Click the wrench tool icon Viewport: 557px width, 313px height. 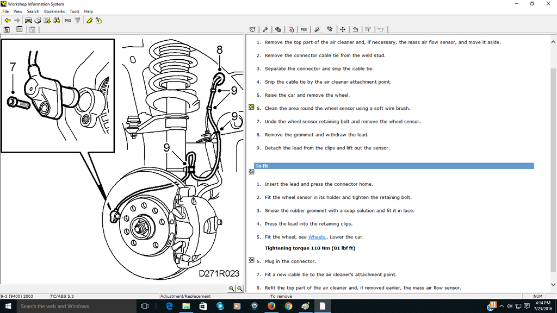pos(265,29)
